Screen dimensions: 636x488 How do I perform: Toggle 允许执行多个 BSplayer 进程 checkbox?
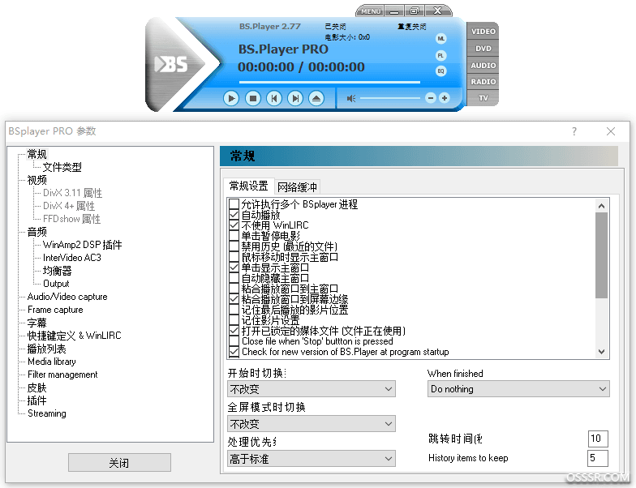pyautogui.click(x=234, y=204)
